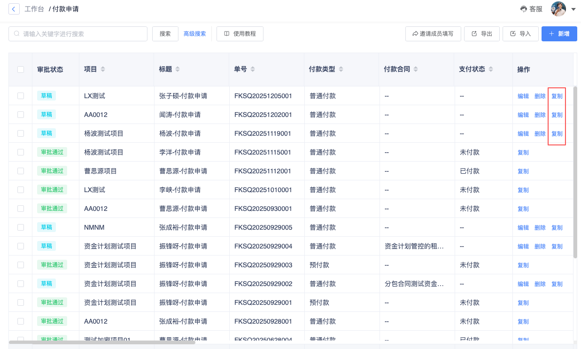The height and width of the screenshot is (349, 581).
Task: Check the row for FKSQ20251205001
Action: [x=21, y=96]
